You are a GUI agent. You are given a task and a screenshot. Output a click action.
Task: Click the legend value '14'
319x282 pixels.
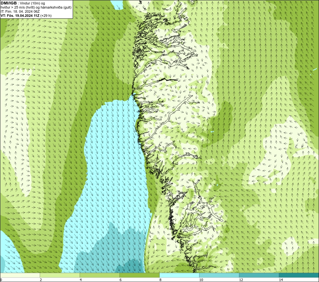281,280
